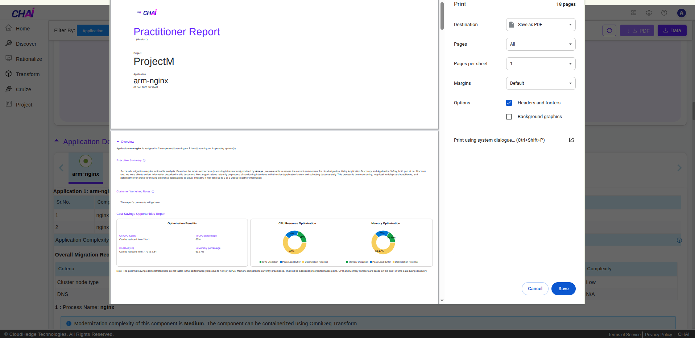Open Rationalize in the sidebar menu
Image resolution: width=695 pixels, height=338 pixels.
coord(29,59)
